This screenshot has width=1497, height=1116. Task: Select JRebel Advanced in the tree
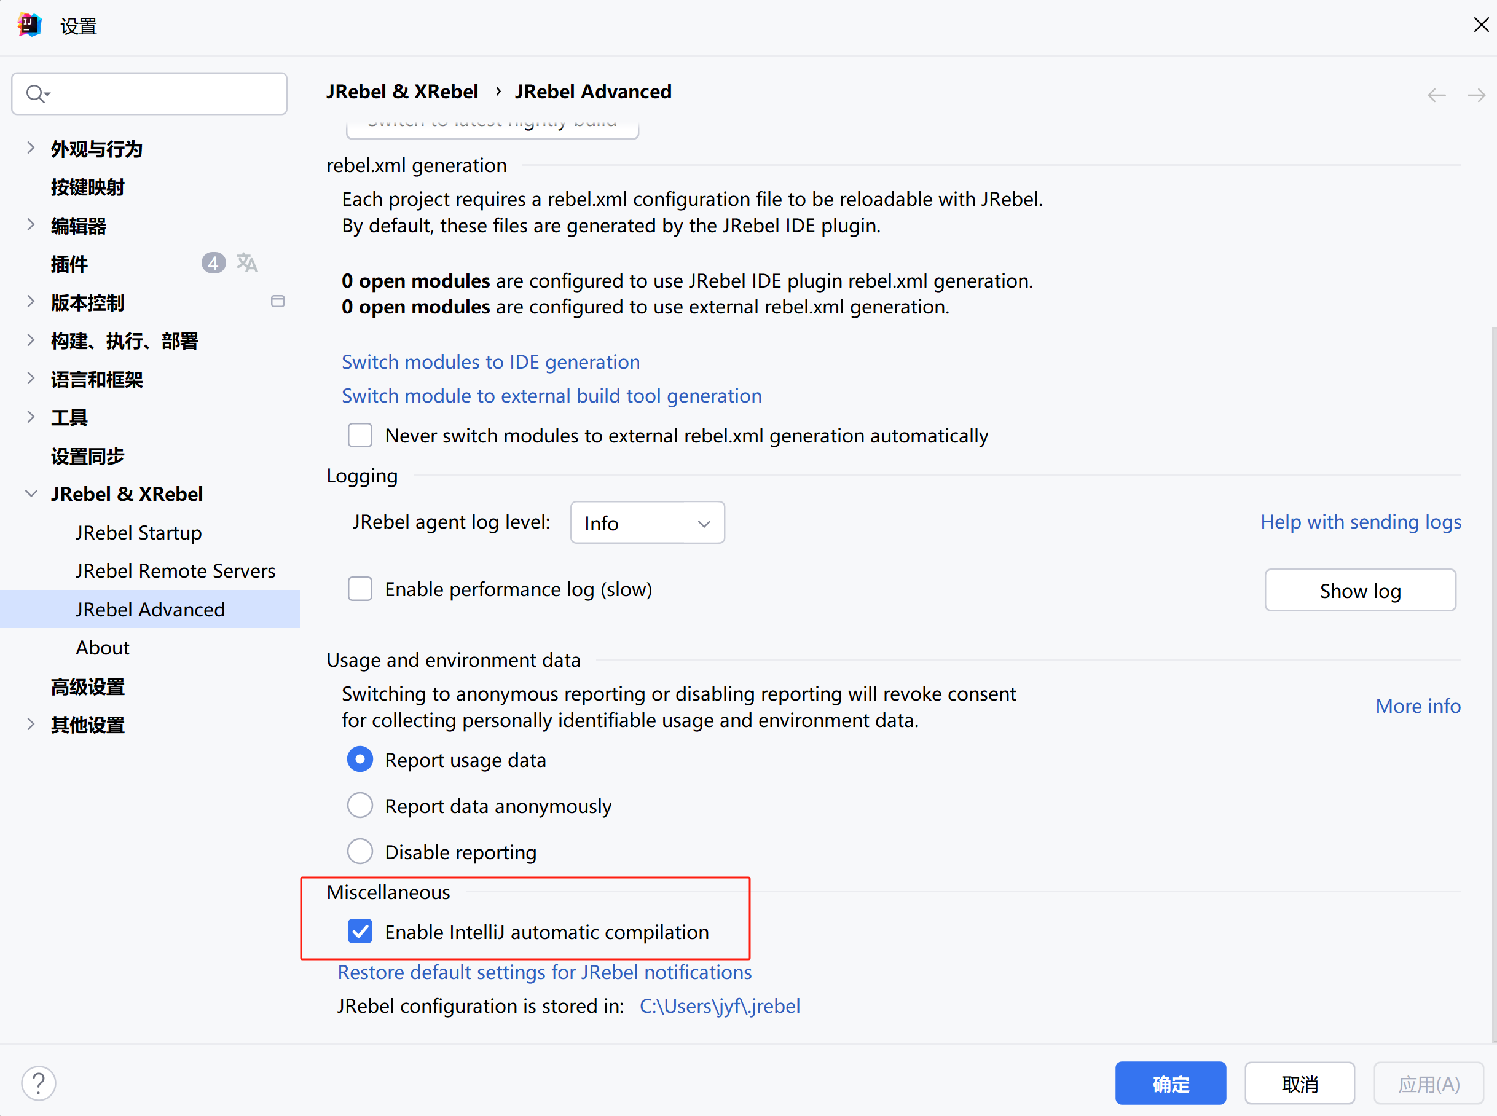150,610
